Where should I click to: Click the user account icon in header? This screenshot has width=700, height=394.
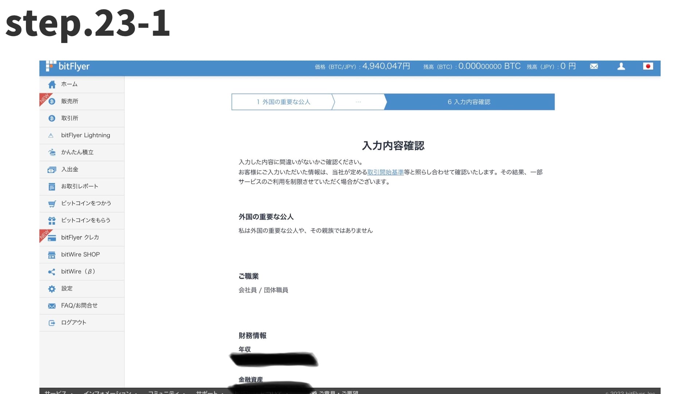621,66
